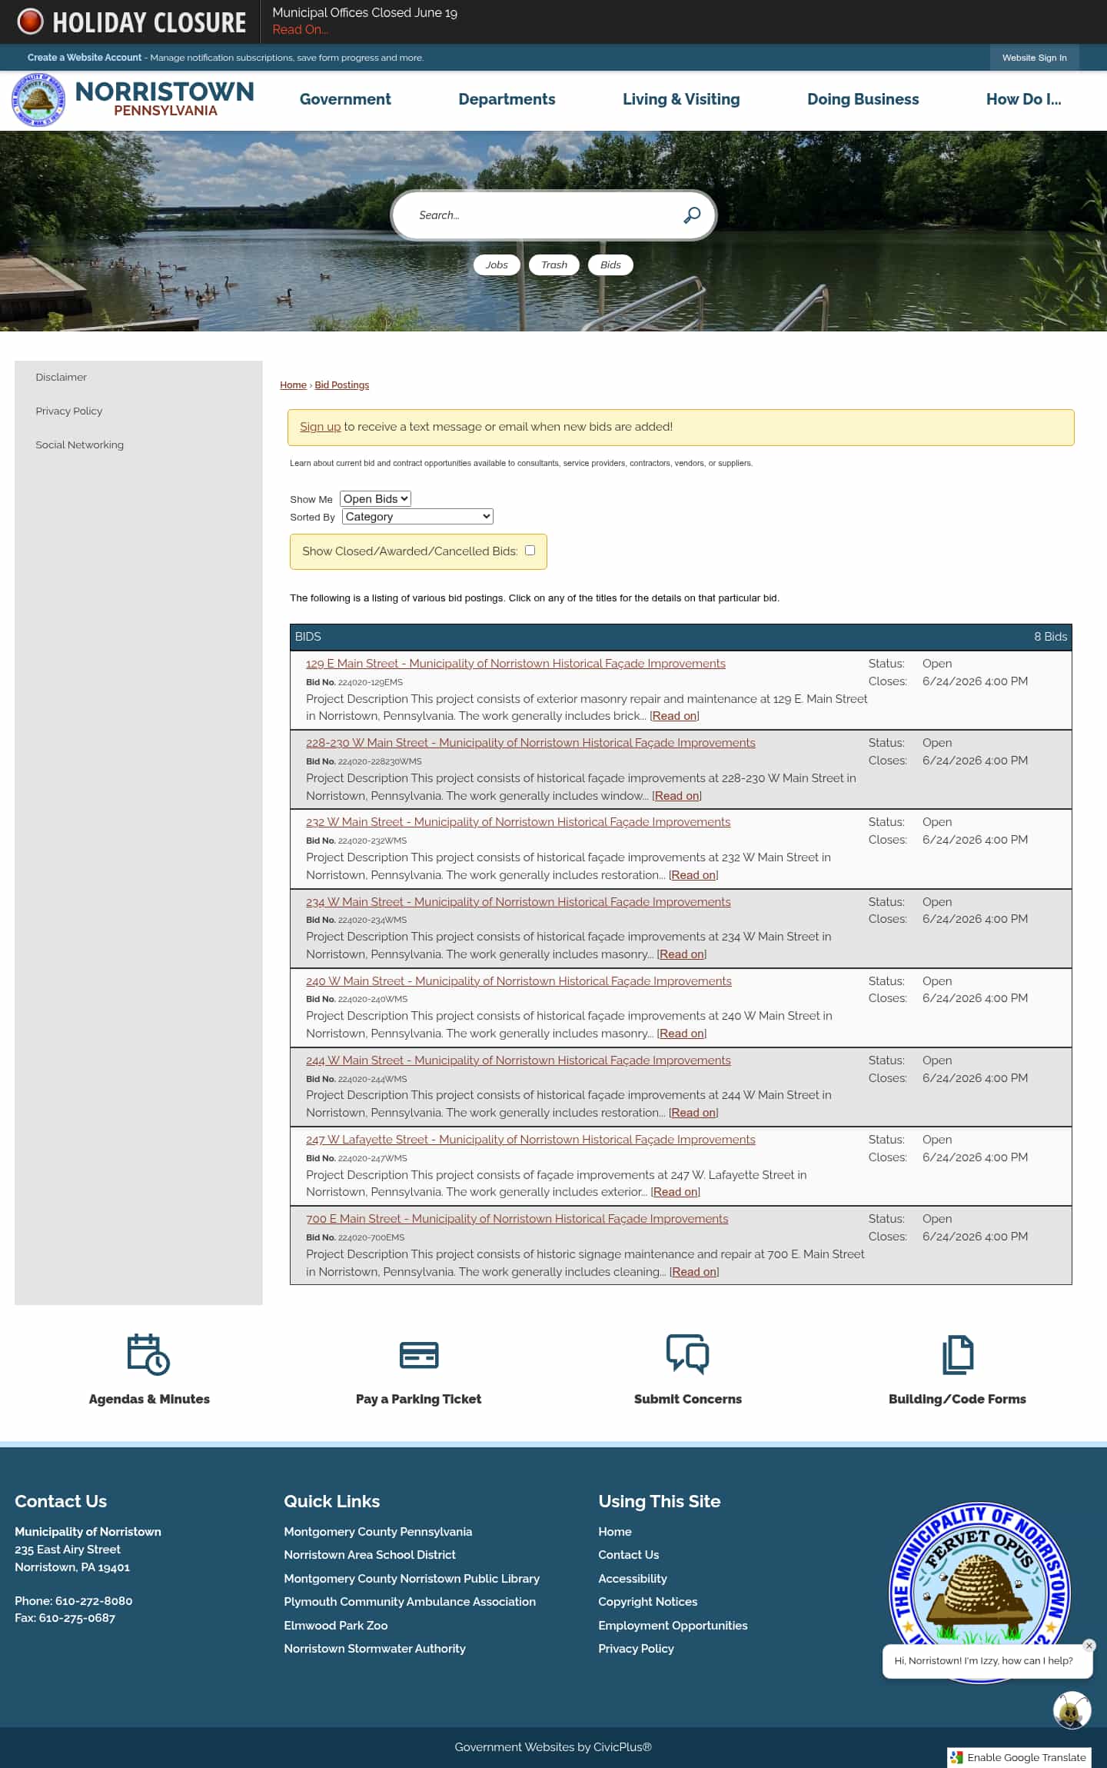The image size is (1107, 1768).
Task: Open Norristown Area School District link
Action: tap(370, 1554)
